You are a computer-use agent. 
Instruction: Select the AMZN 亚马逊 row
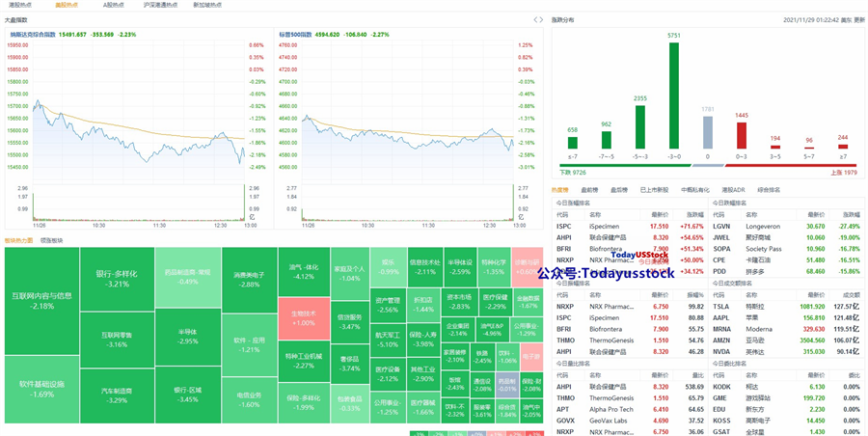point(787,341)
